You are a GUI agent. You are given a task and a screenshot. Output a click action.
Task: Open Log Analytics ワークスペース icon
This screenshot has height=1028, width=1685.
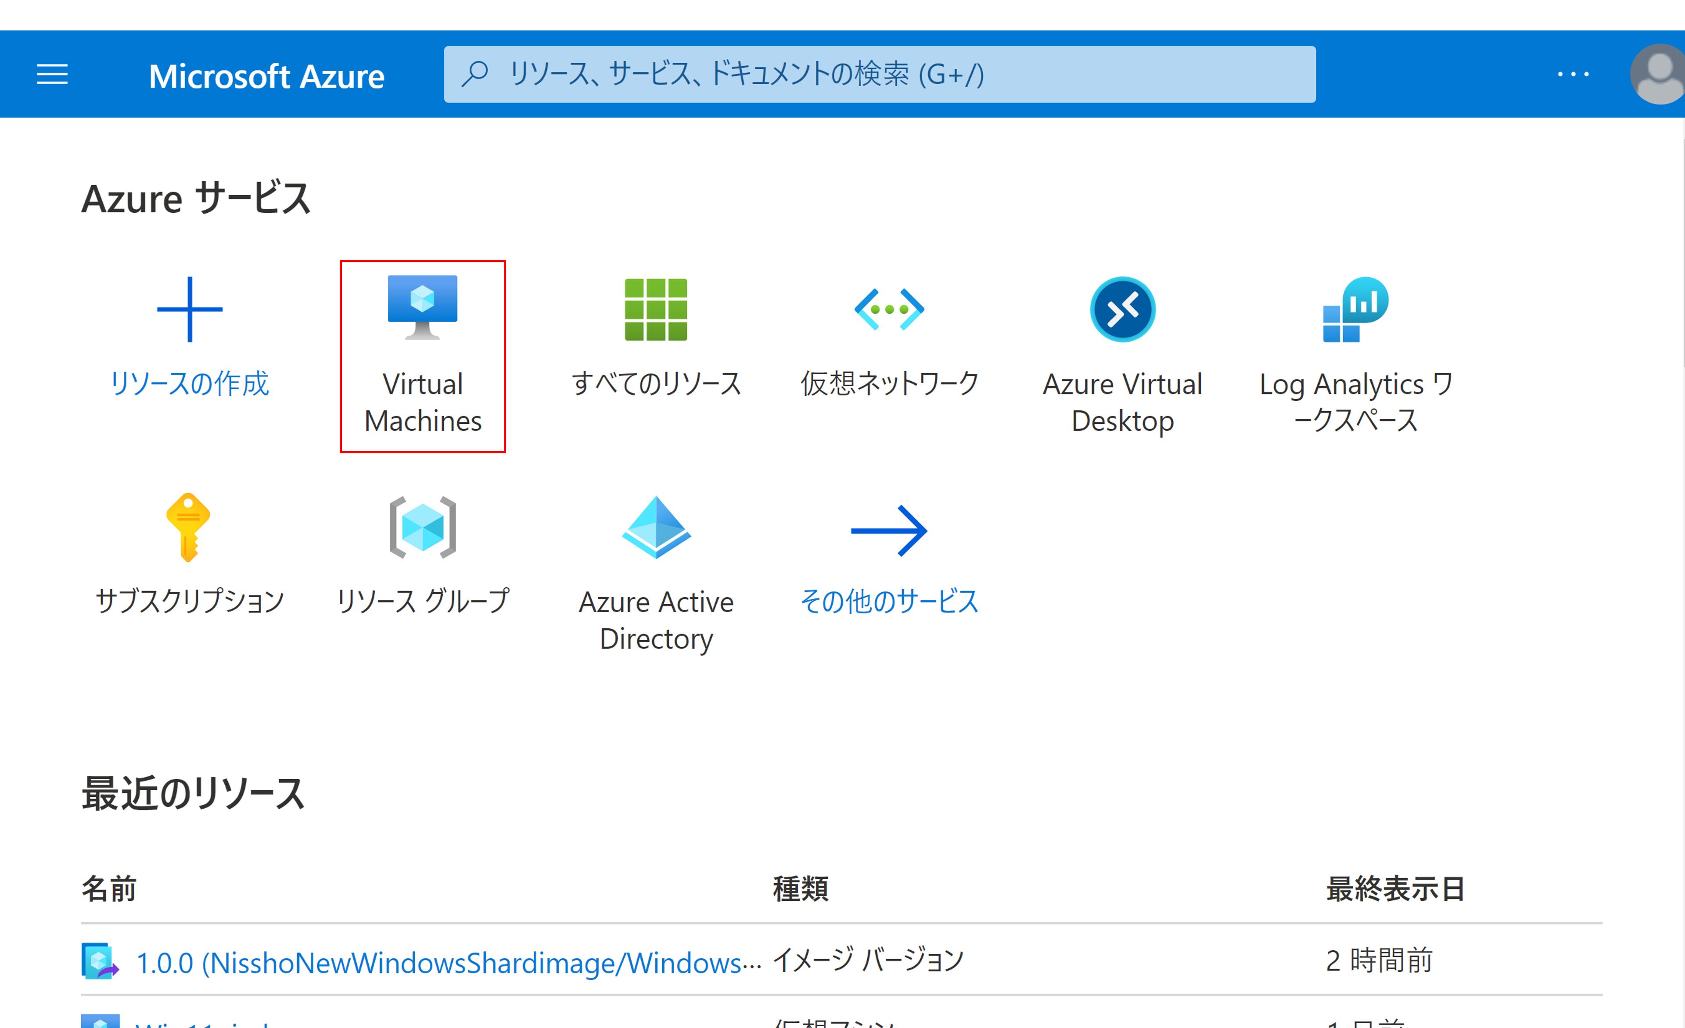point(1355,310)
